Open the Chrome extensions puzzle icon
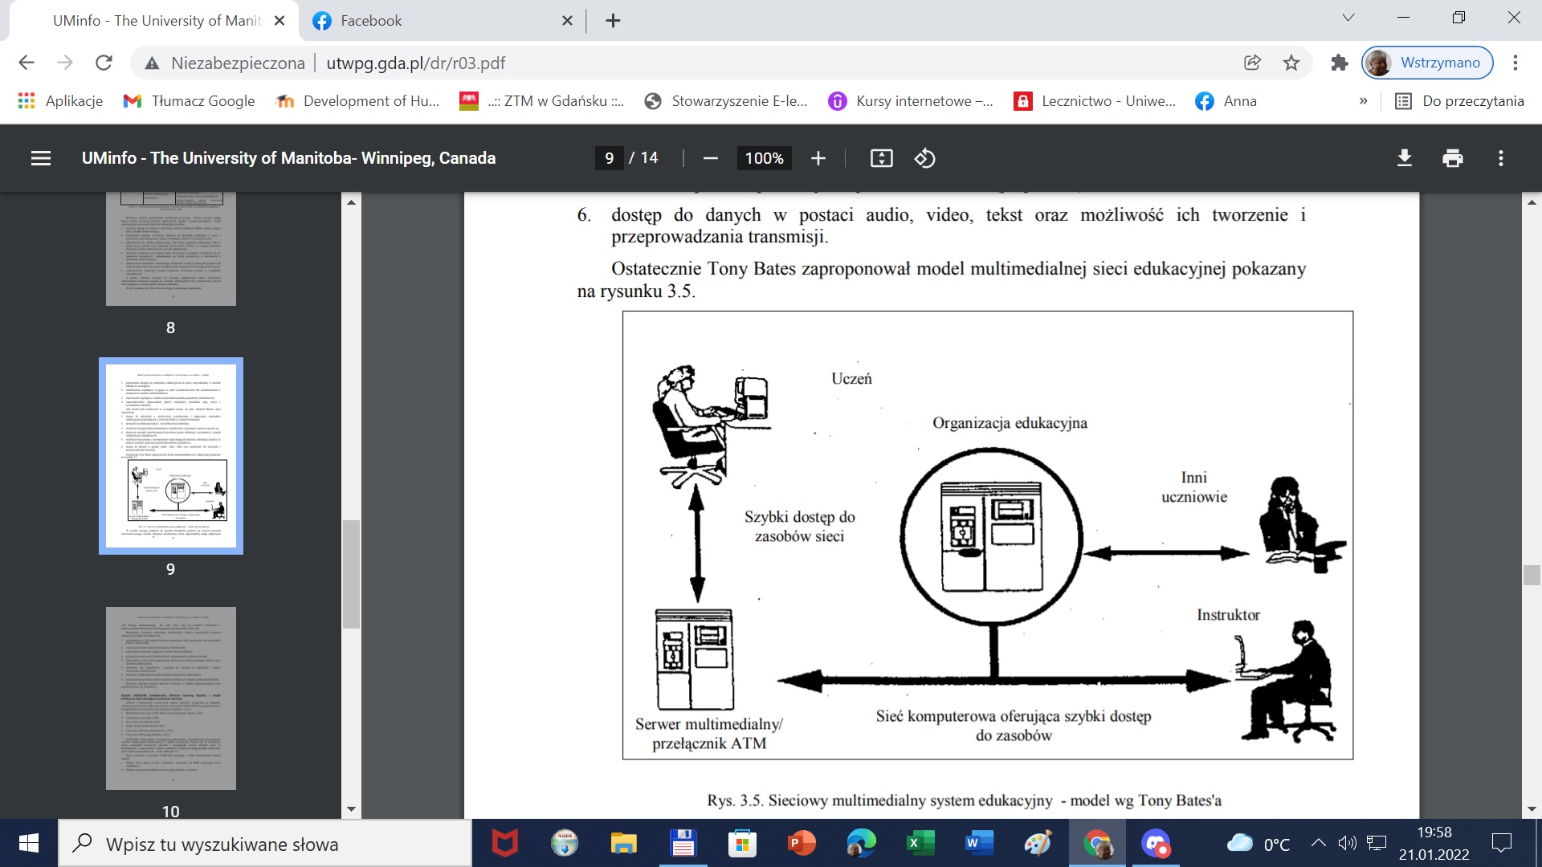 point(1339,63)
